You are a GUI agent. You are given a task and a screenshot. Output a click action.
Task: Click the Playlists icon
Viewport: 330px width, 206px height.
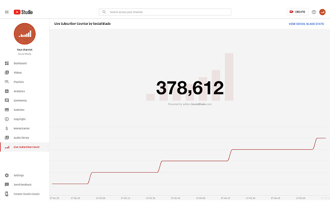tap(7, 82)
